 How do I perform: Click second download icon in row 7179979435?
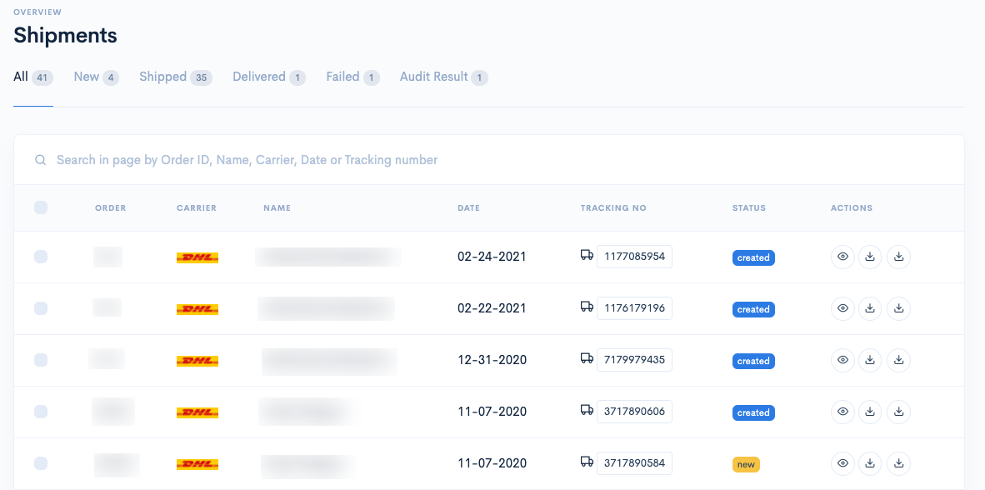899,360
